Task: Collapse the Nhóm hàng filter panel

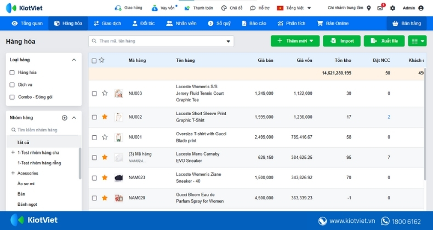Action: pos(74,118)
